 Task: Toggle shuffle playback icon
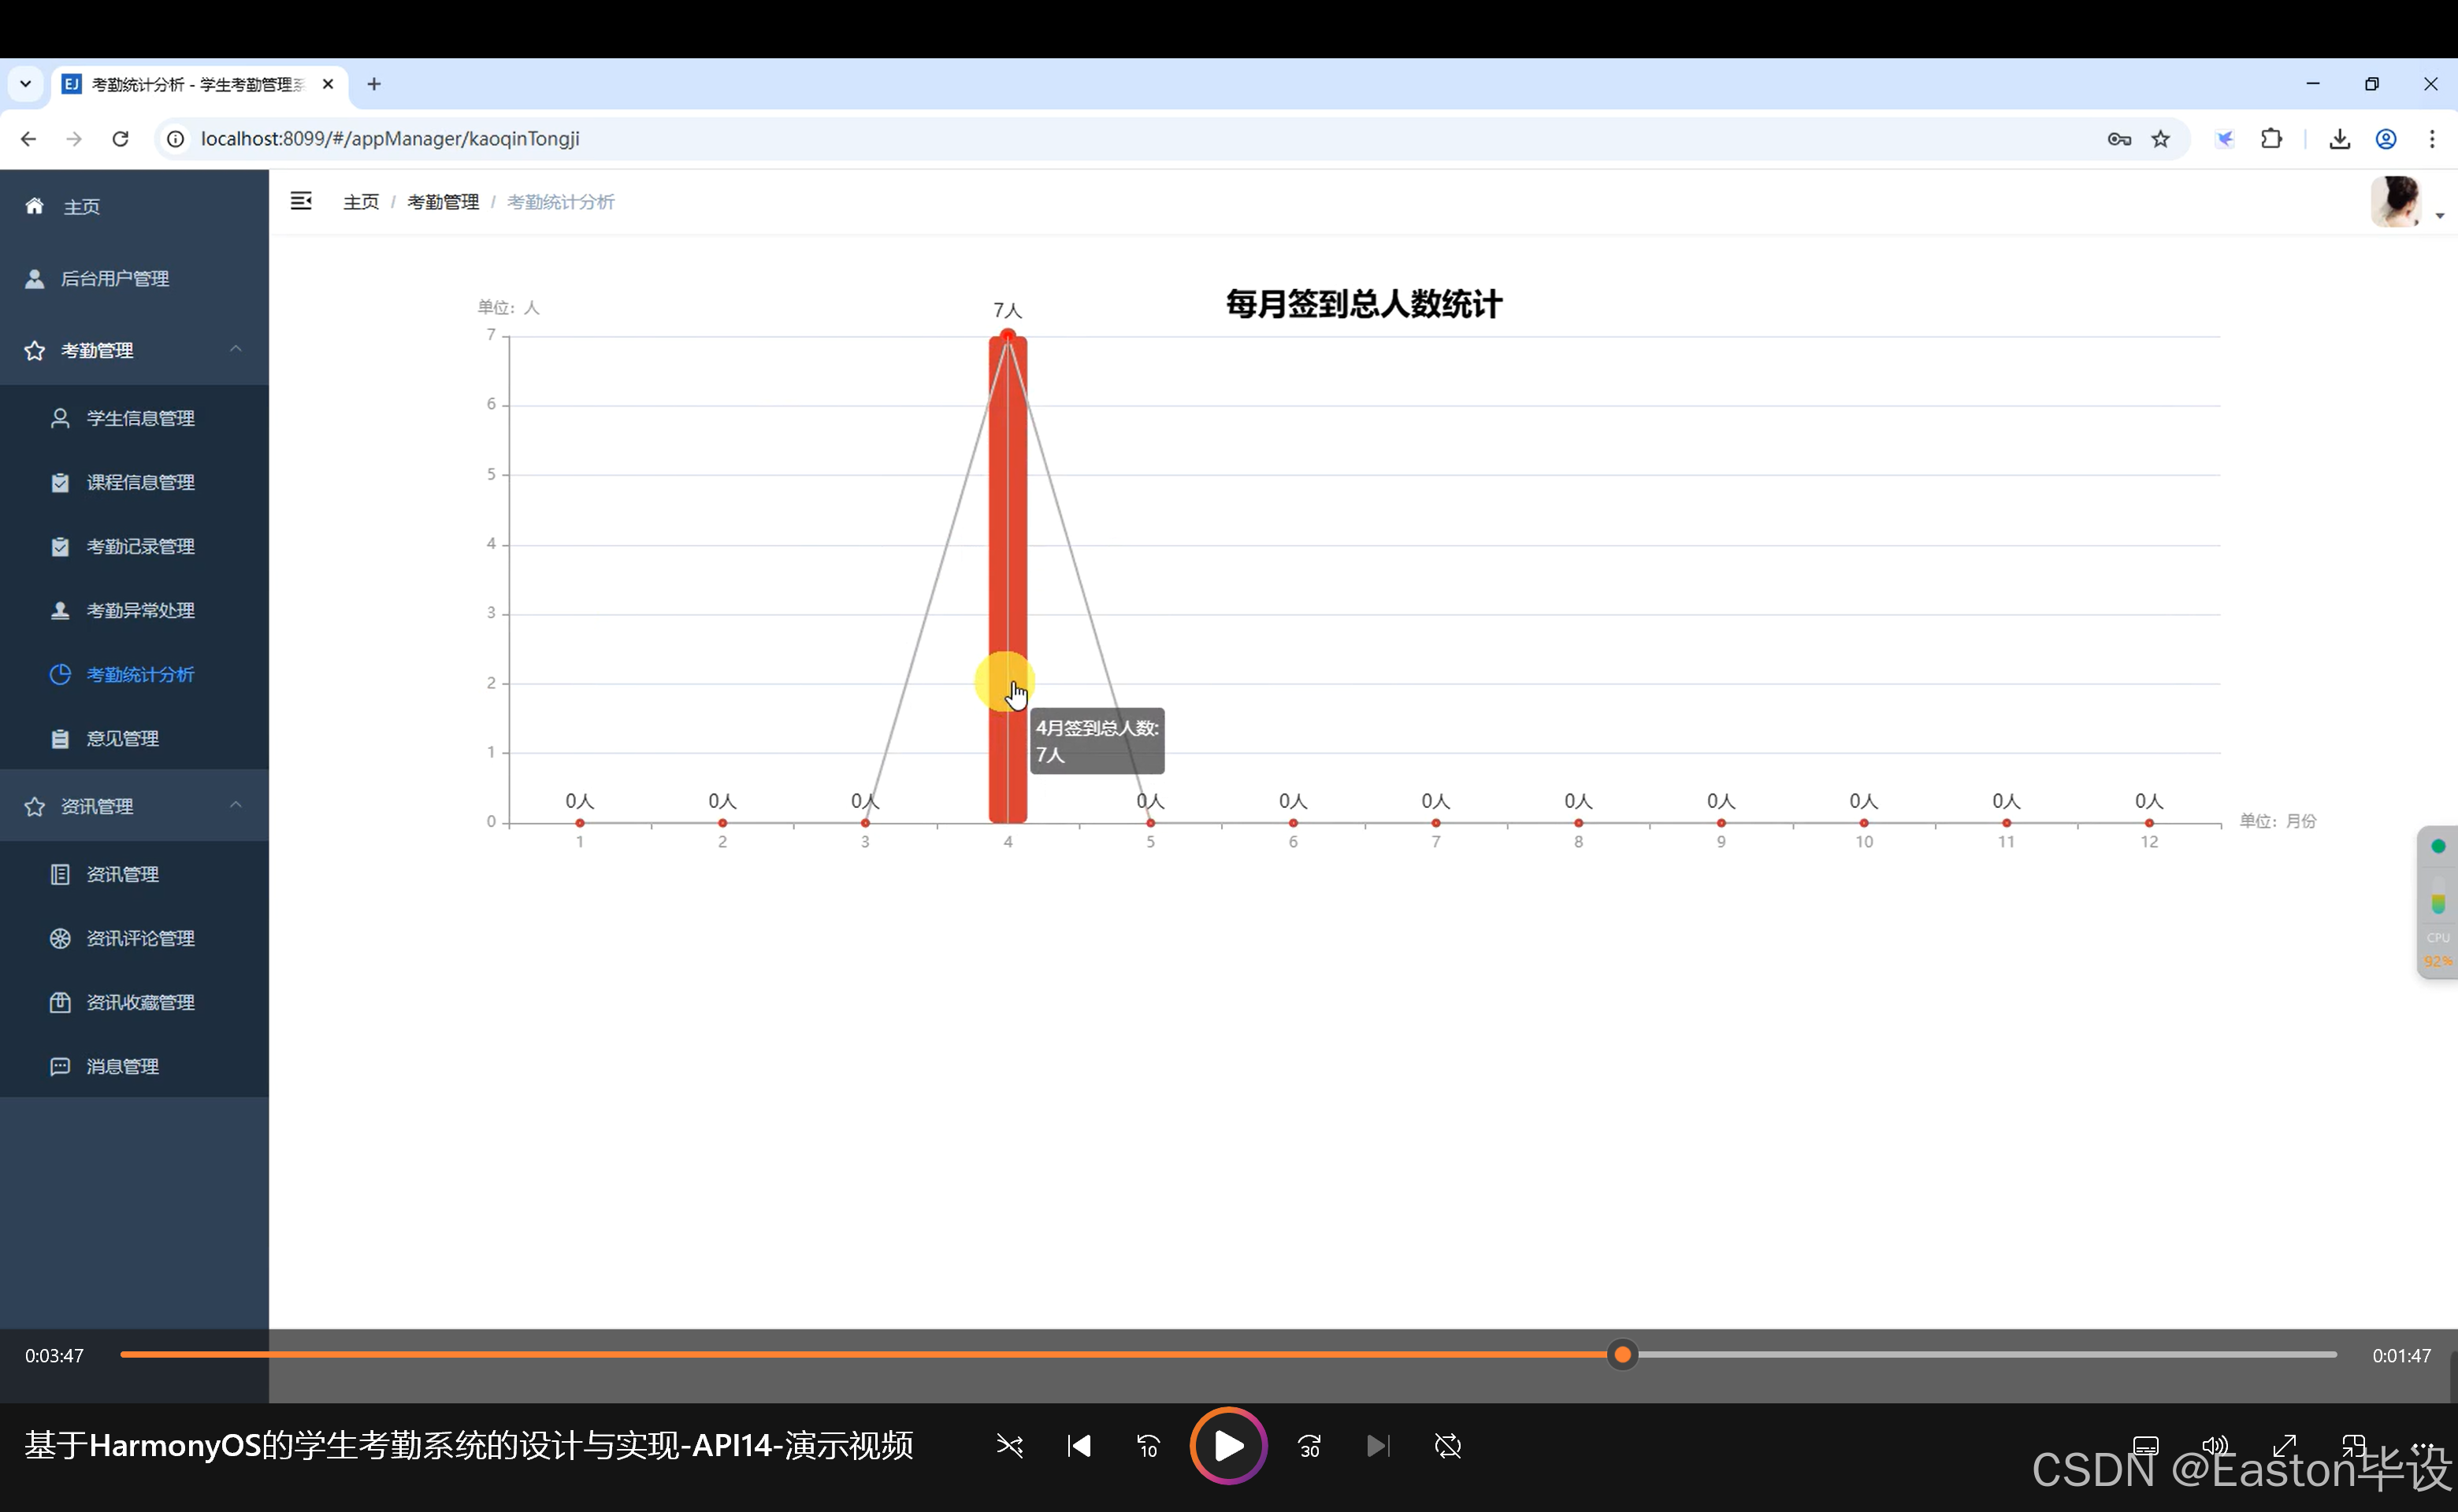coord(1009,1446)
